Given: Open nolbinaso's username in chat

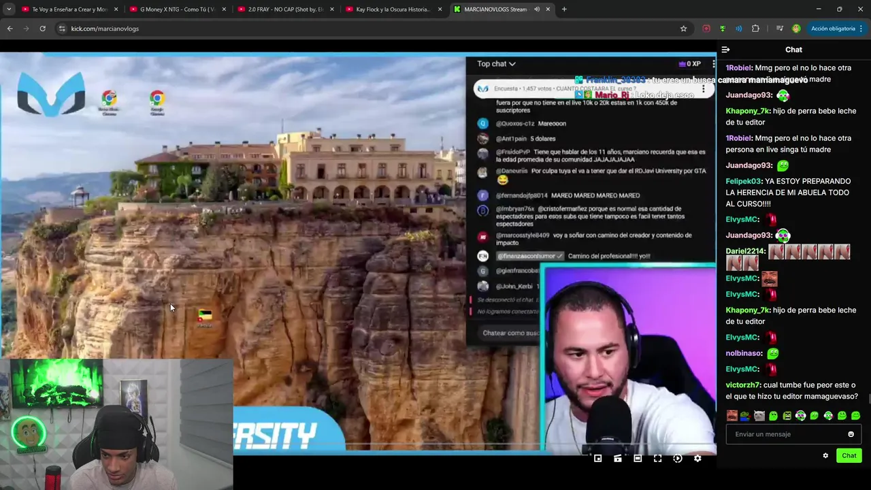Looking at the screenshot, I should click(744, 354).
